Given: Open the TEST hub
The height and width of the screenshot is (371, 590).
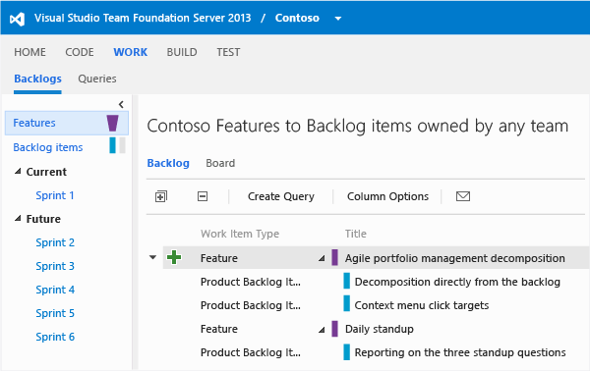Looking at the screenshot, I should click(x=228, y=52).
